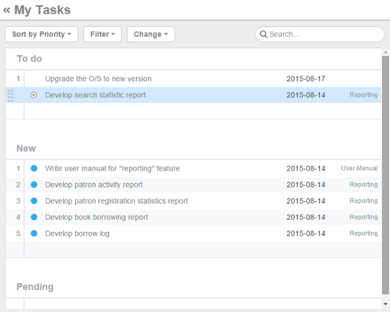Click the Pending section header
This screenshot has width=390, height=312.
[35, 286]
